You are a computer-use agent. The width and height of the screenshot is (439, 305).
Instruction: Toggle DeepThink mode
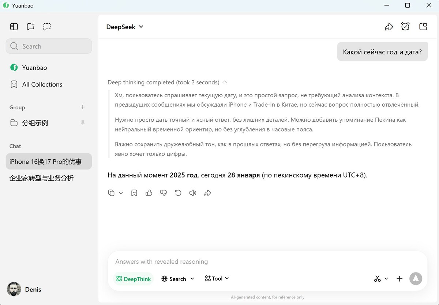coord(133,279)
